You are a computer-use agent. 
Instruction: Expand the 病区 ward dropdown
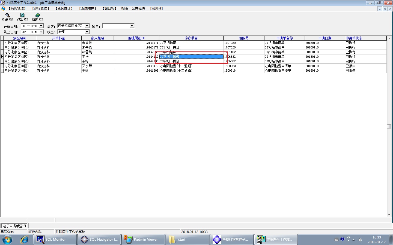coord(87,26)
